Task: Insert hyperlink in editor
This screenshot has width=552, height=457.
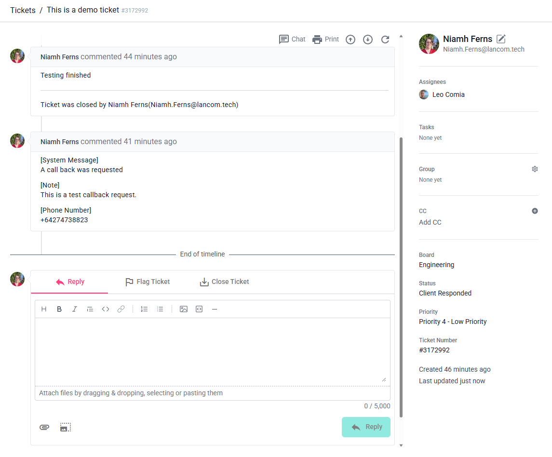Action: 121,309
